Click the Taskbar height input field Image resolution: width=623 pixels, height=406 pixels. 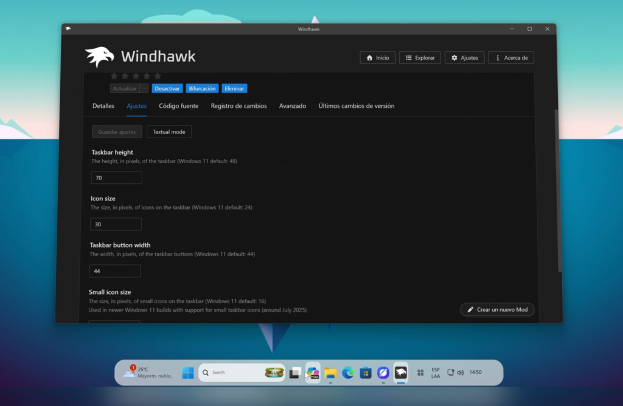116,178
